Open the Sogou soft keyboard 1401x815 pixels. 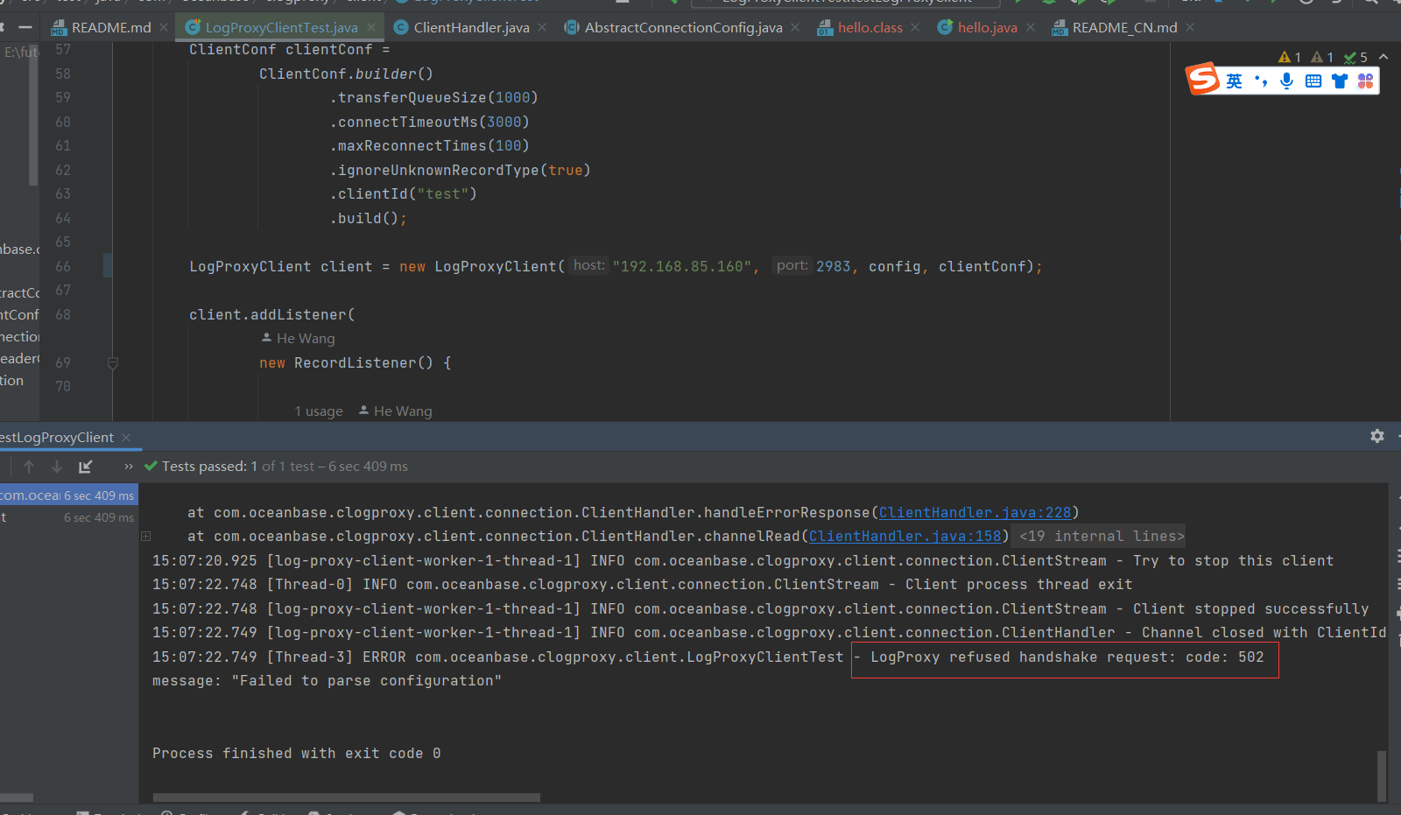coord(1313,81)
